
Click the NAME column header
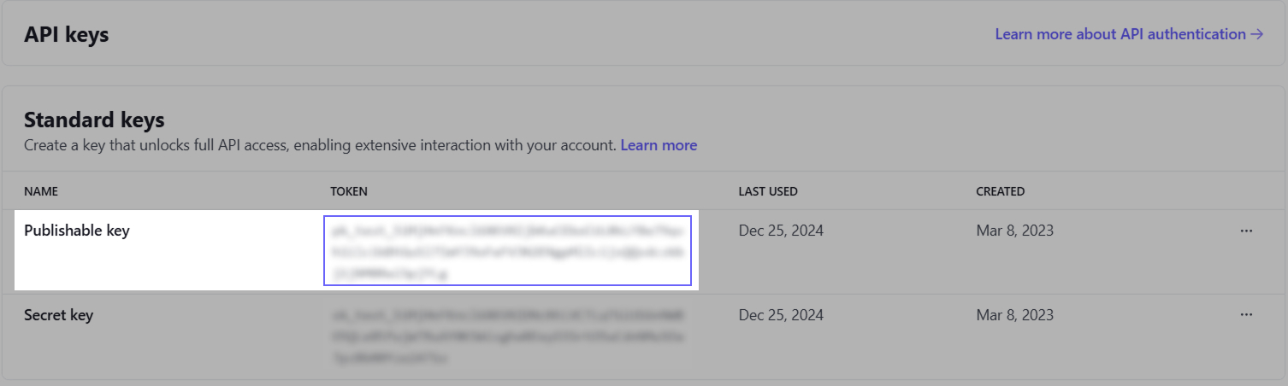(41, 191)
